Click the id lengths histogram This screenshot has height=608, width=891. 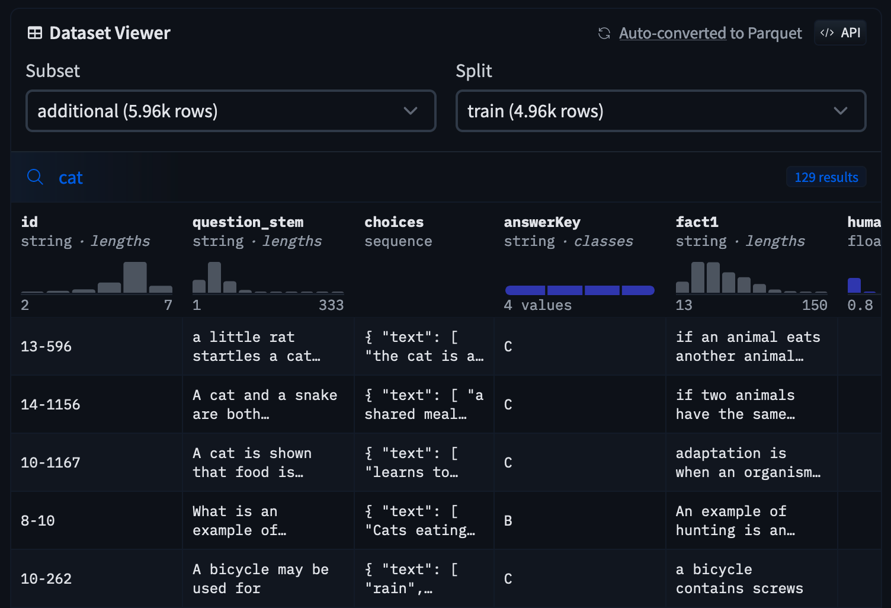tap(97, 278)
